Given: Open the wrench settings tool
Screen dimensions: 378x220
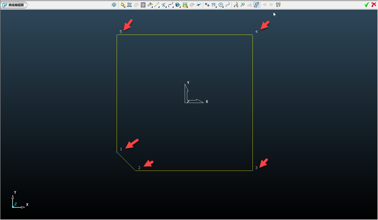Looking at the screenshot, I should click(x=278, y=5).
